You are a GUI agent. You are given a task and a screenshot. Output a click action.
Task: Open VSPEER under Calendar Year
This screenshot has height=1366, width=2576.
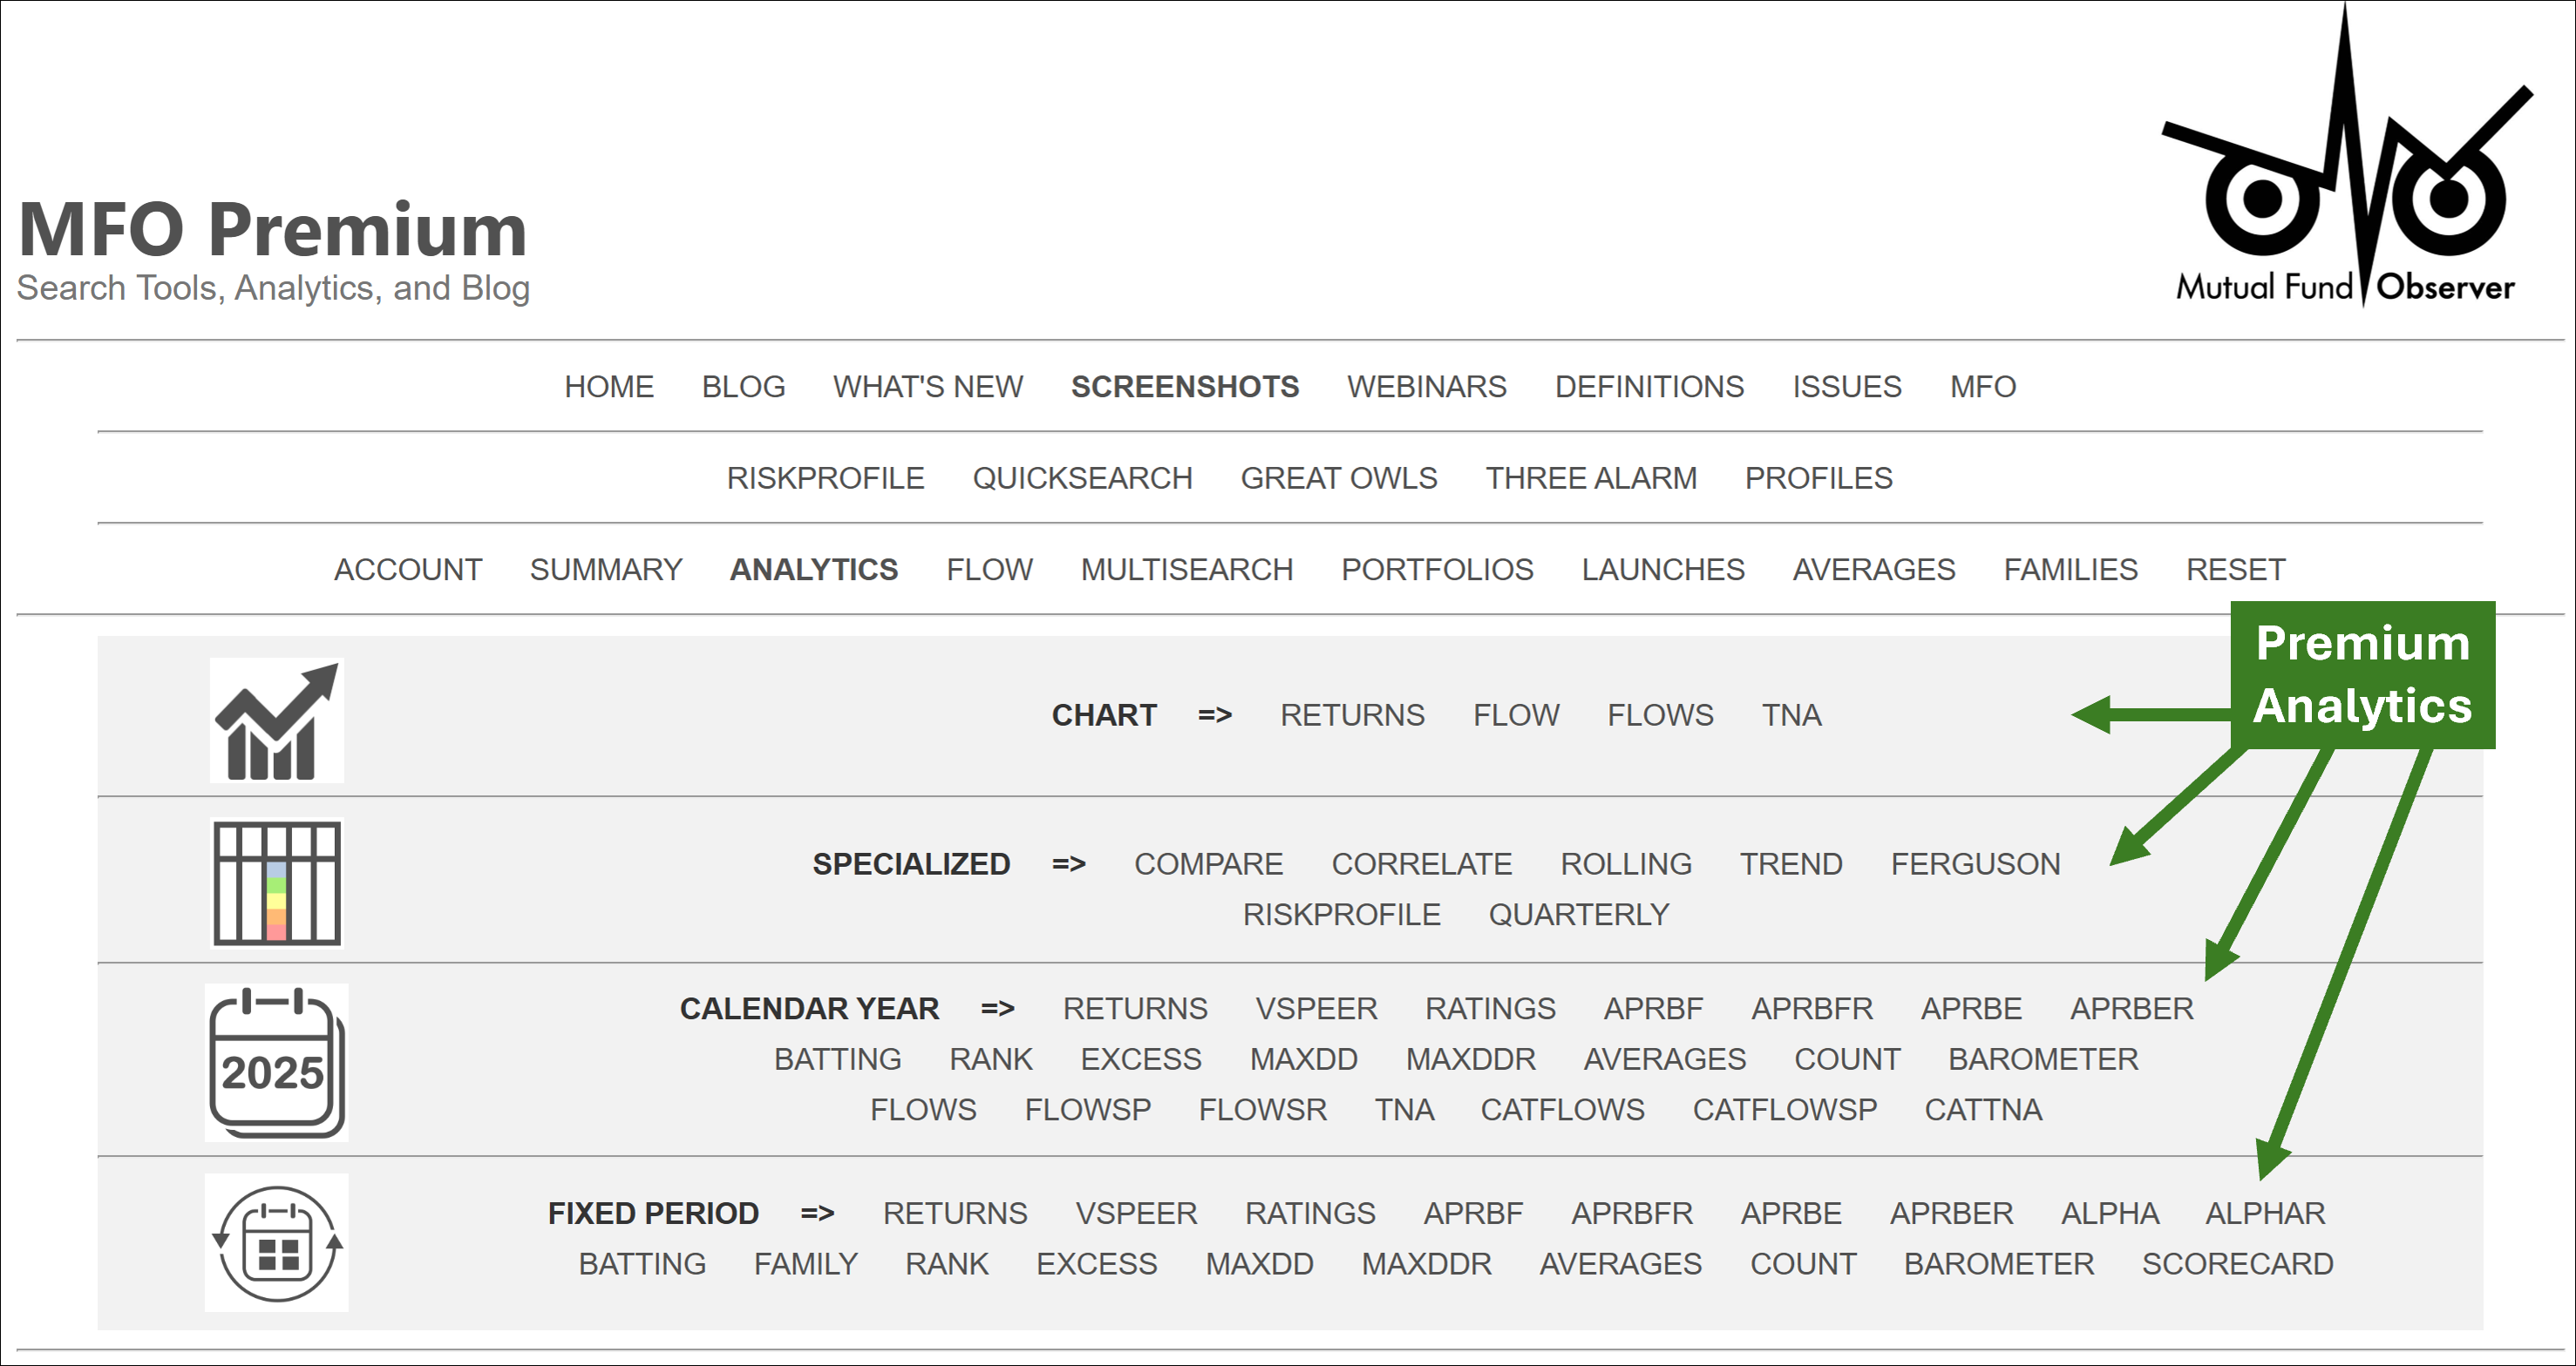point(1316,1010)
